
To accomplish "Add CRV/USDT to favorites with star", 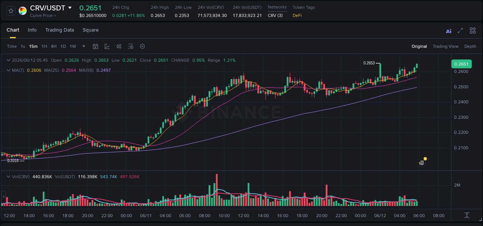I will tap(11, 11).
